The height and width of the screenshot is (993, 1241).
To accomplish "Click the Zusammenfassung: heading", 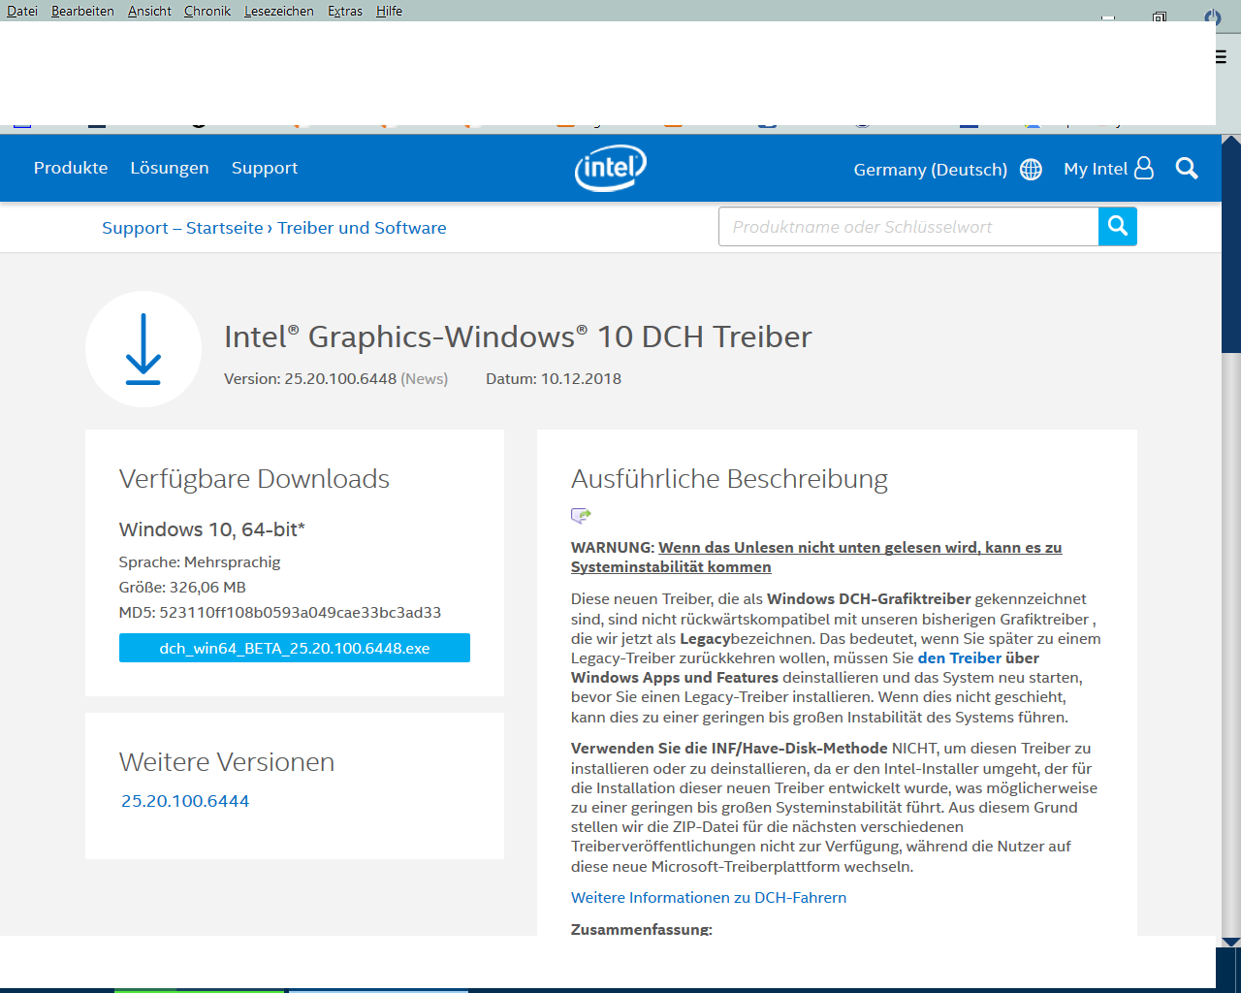I will point(642,928).
